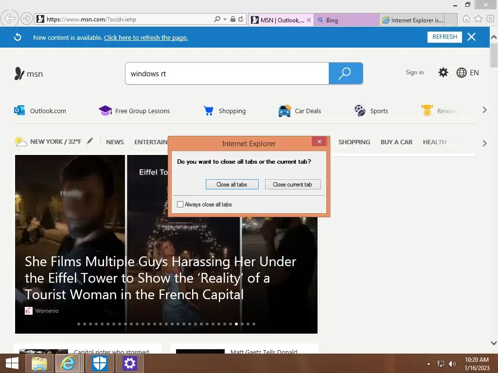498x373 pixels.
Task: Select the BUY A CAR category
Action: (396, 142)
